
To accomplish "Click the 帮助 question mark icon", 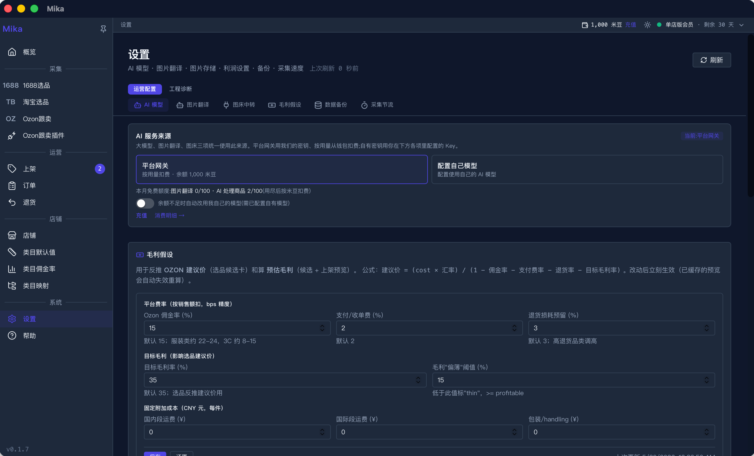I will click(x=12, y=336).
